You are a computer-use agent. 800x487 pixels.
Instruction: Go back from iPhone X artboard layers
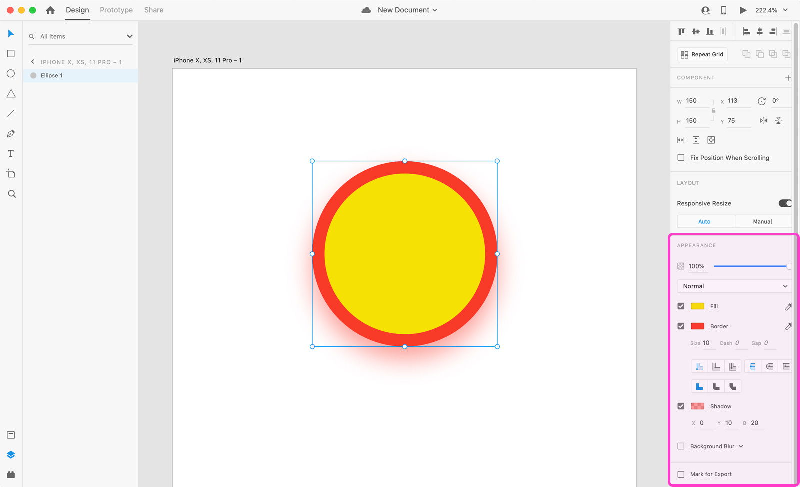click(33, 62)
